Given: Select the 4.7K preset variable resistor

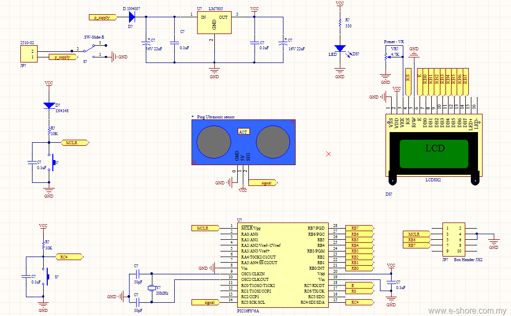Looking at the screenshot, I should coord(387,57).
